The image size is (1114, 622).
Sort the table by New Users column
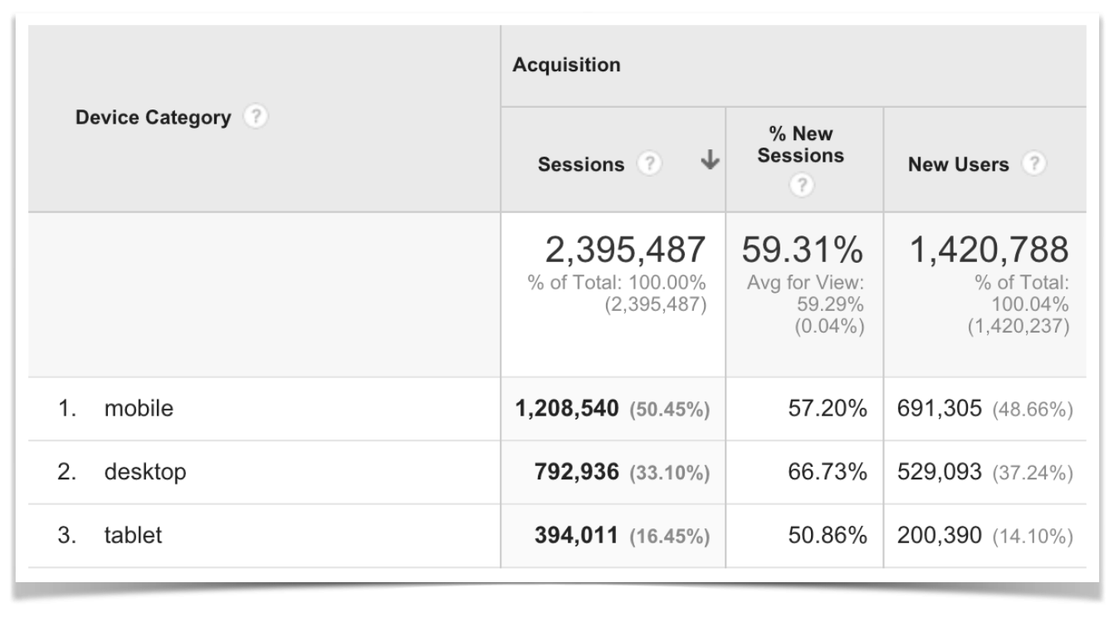pyautogui.click(x=959, y=164)
